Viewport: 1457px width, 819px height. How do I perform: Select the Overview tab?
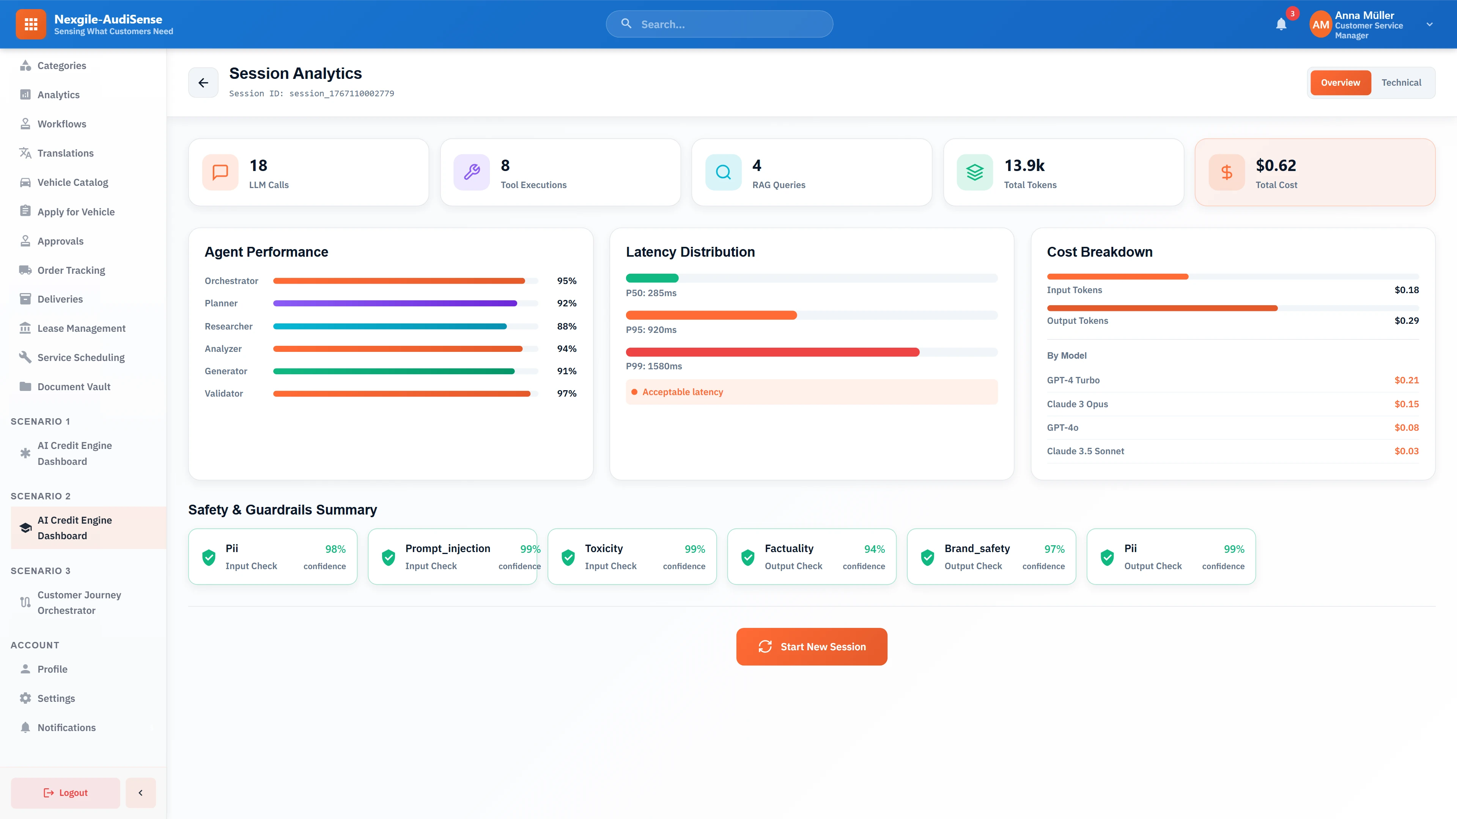pos(1341,82)
